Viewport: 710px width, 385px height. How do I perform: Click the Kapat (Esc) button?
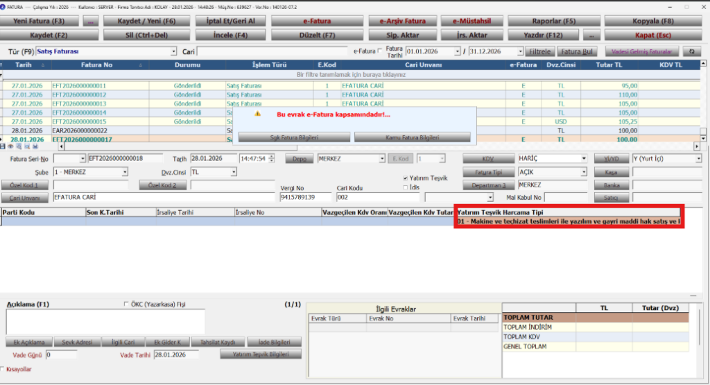click(653, 35)
